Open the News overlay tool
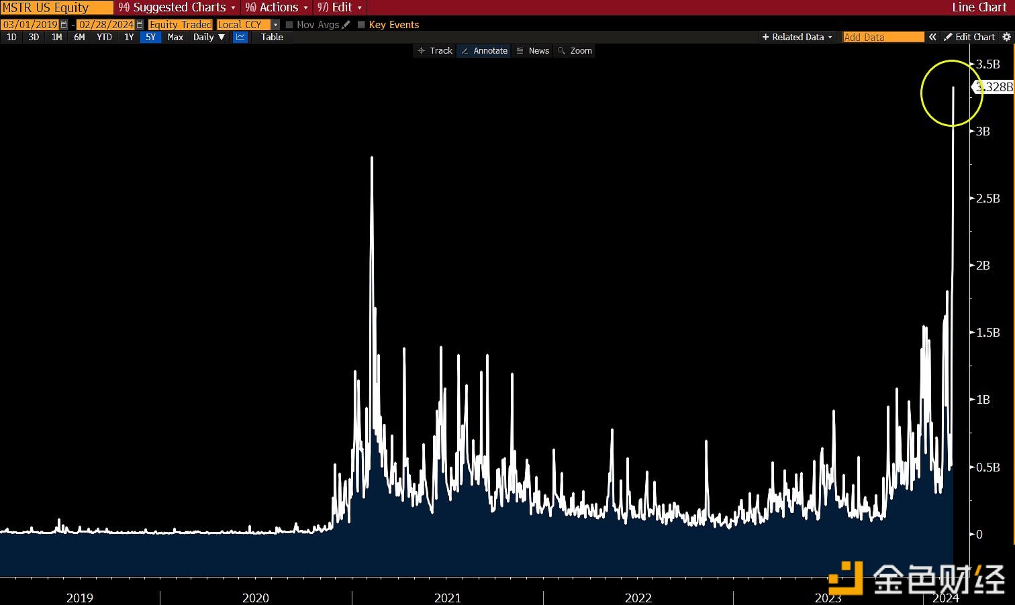 pyautogui.click(x=533, y=51)
